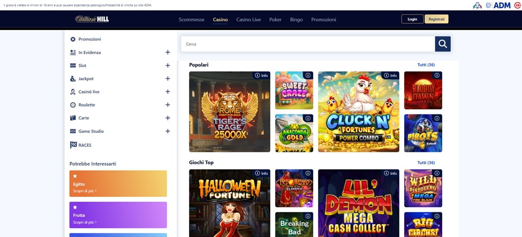Click Scopri di più on Egitto card
Viewport: 522px width, 237px height.
pyautogui.click(x=85, y=191)
